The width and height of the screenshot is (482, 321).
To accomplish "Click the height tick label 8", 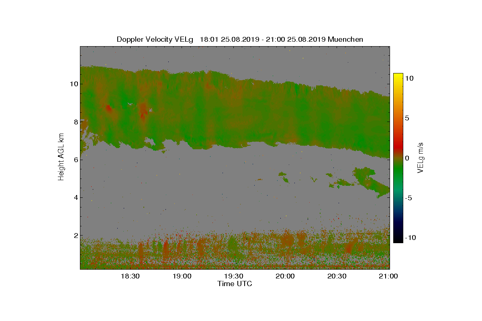I will coord(76,122).
